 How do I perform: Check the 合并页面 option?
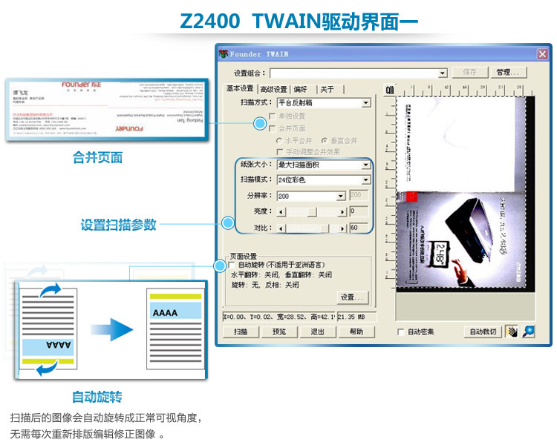[273, 128]
